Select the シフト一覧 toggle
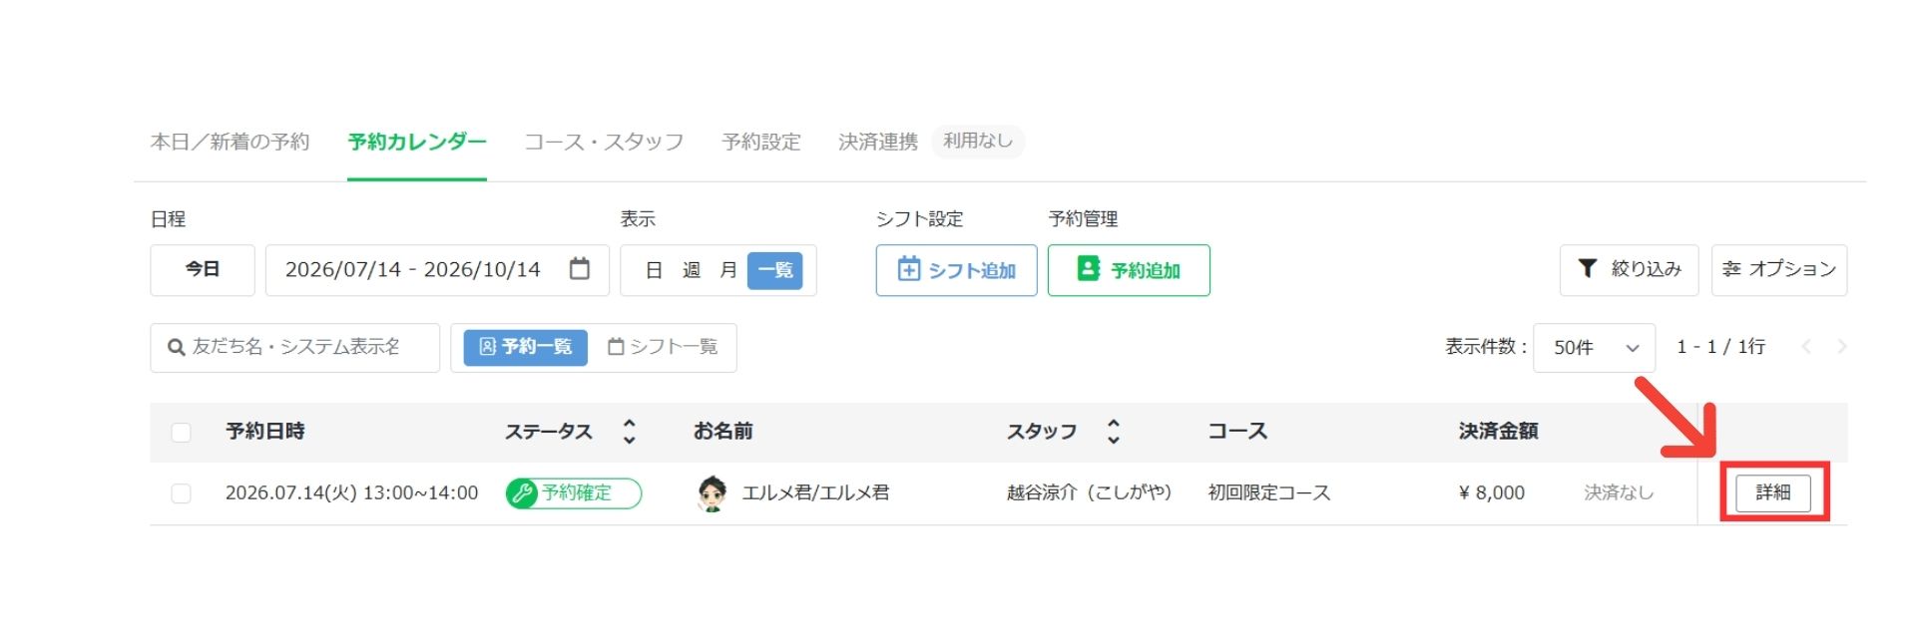1916x638 pixels. [663, 347]
